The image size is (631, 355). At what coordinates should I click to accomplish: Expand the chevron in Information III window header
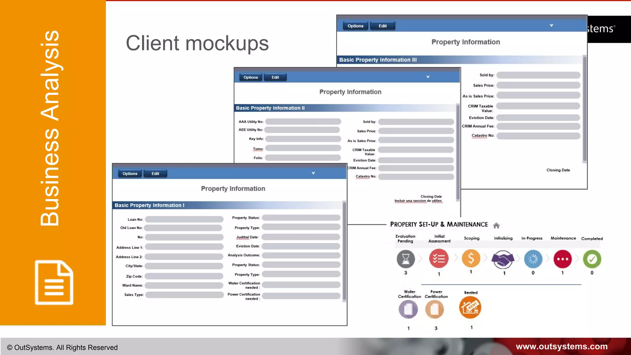tap(552, 25)
